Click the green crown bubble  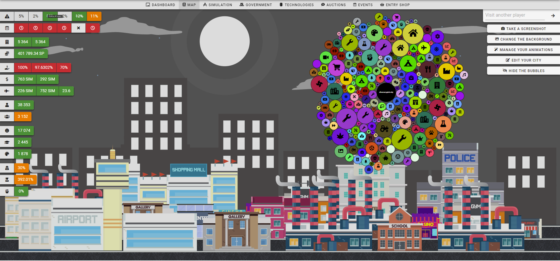(420, 138)
